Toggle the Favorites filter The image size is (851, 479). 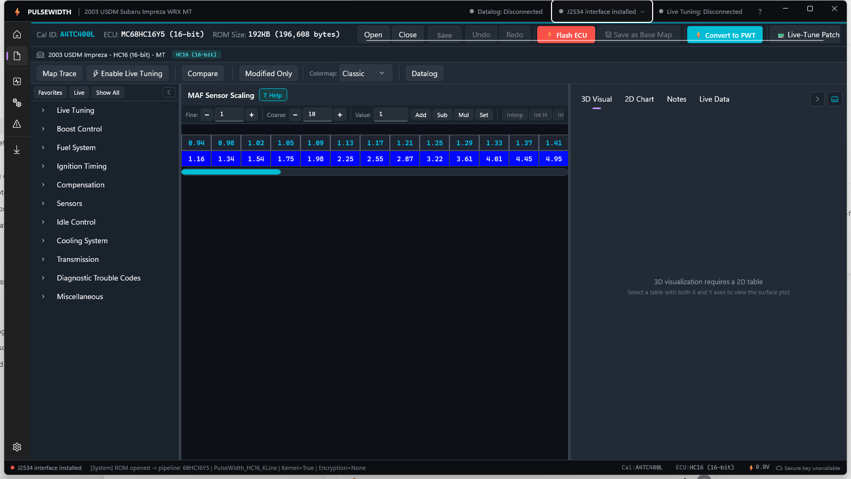[x=50, y=93]
